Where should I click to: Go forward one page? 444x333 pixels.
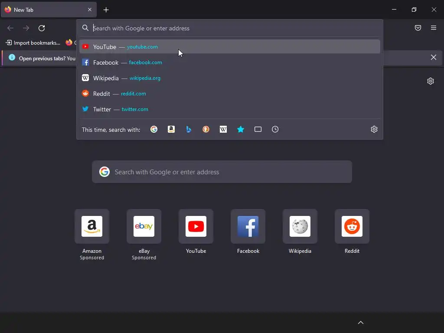26,28
